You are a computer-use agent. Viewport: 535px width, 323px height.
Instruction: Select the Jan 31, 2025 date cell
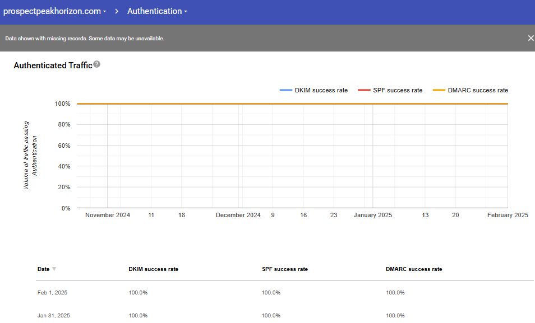pyautogui.click(x=53, y=316)
